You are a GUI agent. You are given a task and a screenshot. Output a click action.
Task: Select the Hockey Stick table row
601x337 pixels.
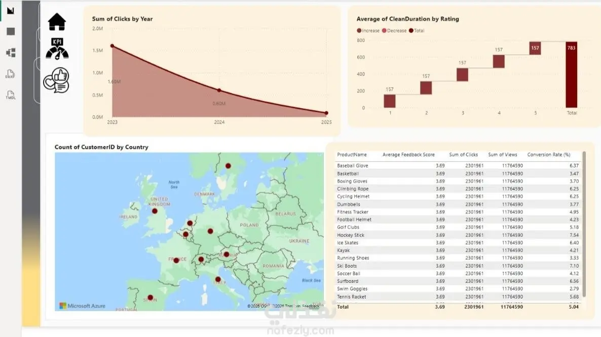[x=458, y=235]
